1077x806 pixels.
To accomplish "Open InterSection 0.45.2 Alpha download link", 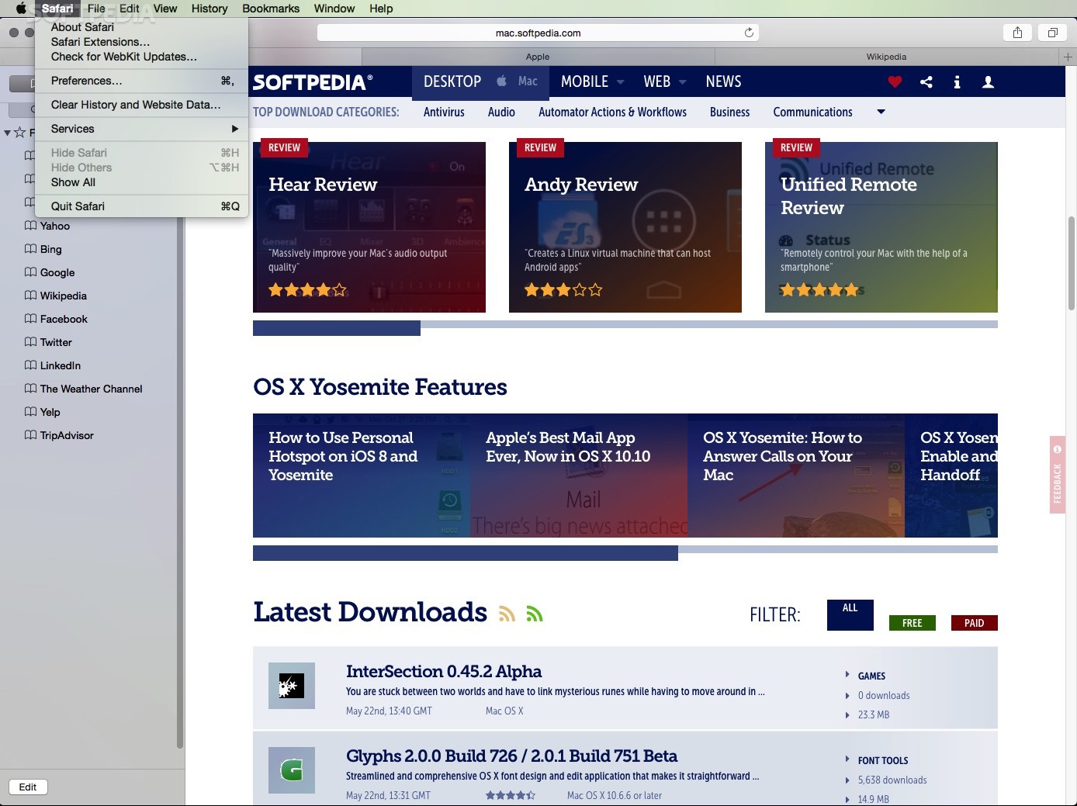I will click(444, 671).
